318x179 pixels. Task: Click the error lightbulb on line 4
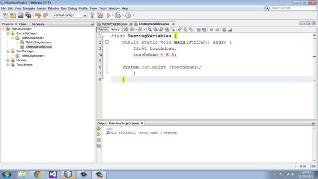pos(100,55)
